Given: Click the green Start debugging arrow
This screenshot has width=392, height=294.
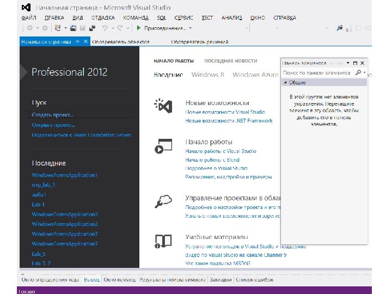Looking at the screenshot, I should 138,28.
